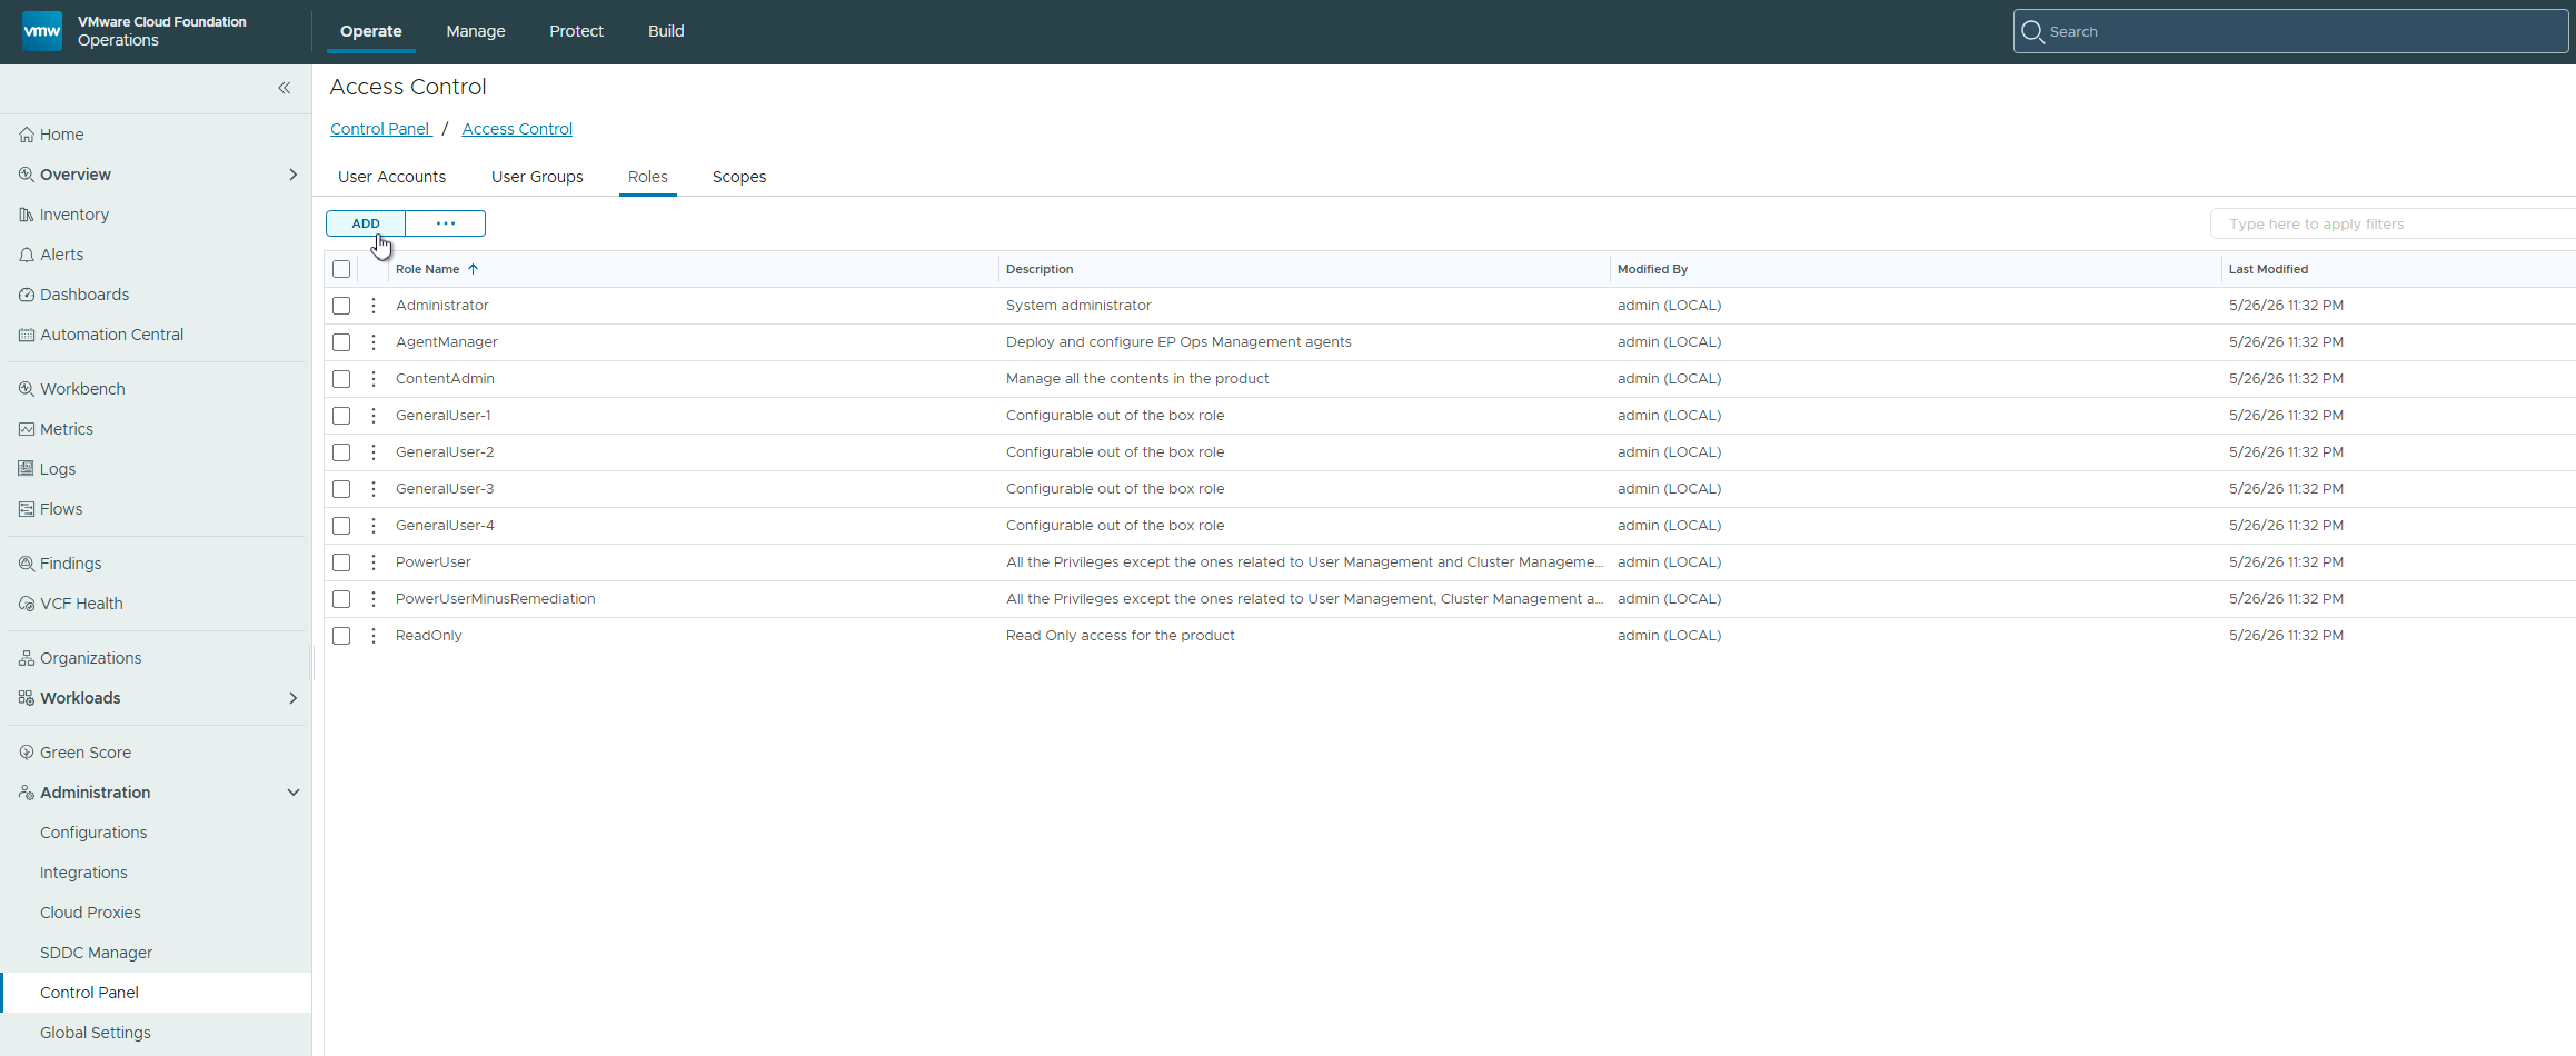Viewport: 2576px width, 1056px height.
Task: Follow the Control Panel breadcrumb link
Action: tap(380, 129)
